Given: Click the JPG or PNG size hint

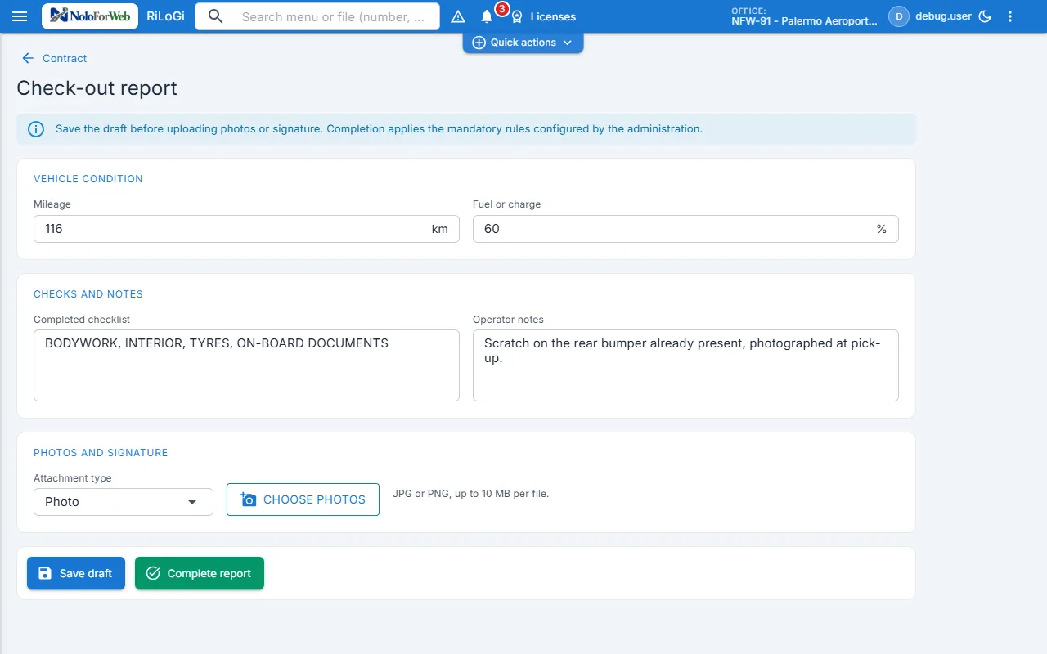Looking at the screenshot, I should (x=470, y=494).
